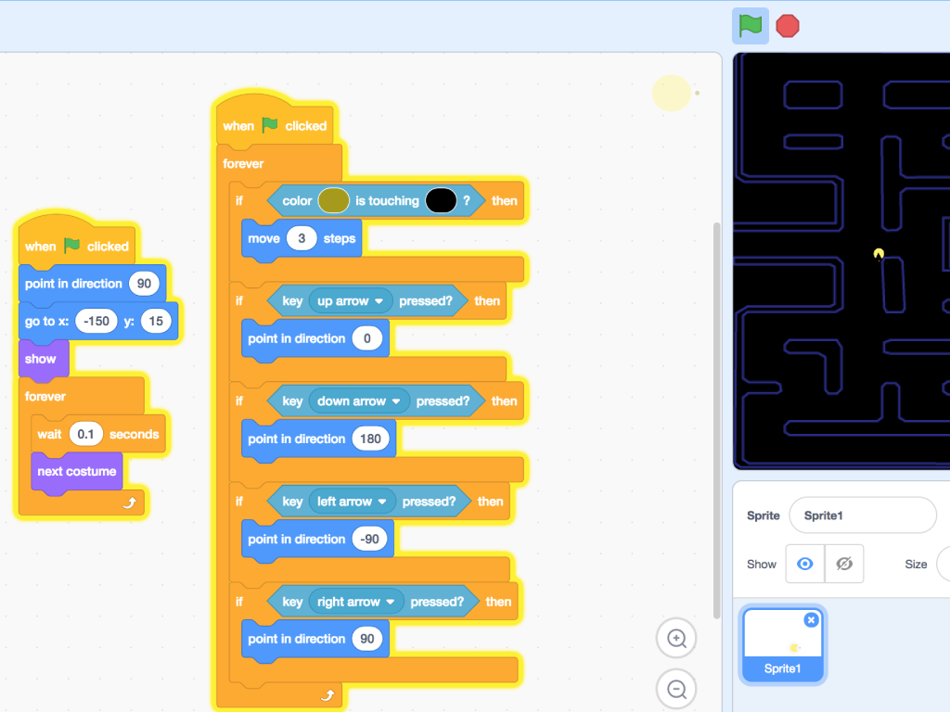The image size is (950, 712).
Task: Edit direction value 90 under right arrow
Action: click(x=367, y=639)
